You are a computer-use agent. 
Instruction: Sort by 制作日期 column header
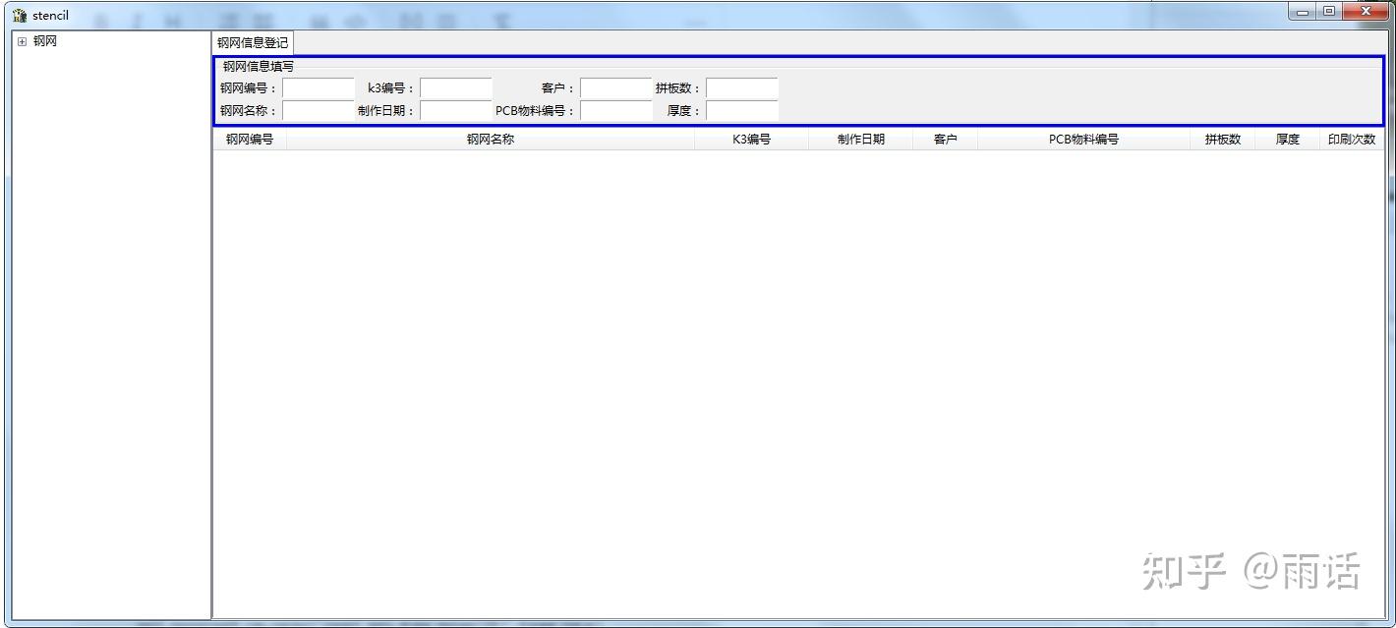coord(860,140)
